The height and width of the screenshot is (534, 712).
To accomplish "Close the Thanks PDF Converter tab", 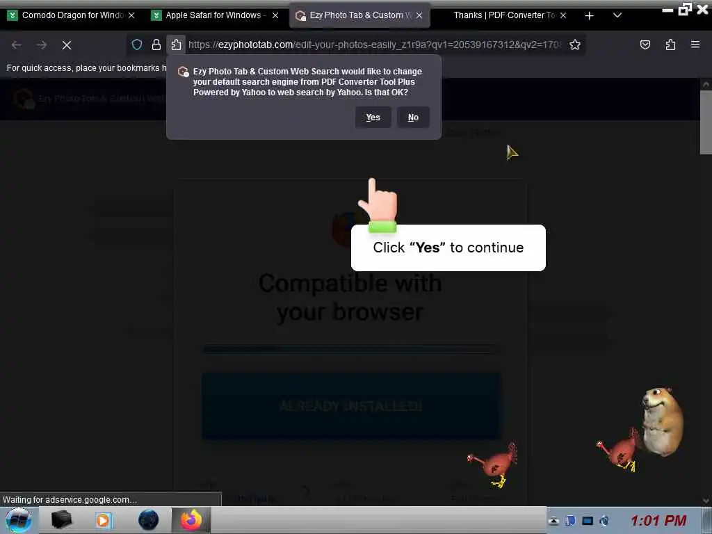I will tap(563, 15).
